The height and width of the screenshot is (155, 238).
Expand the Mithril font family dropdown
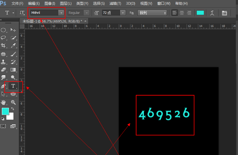(61, 13)
